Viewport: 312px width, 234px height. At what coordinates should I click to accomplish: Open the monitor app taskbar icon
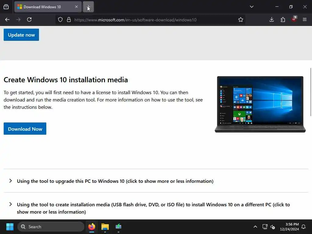pos(119,227)
